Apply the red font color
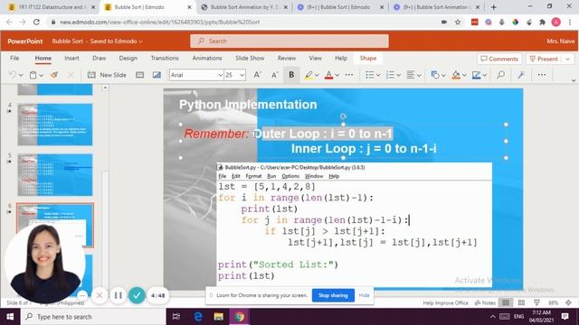 [328, 75]
